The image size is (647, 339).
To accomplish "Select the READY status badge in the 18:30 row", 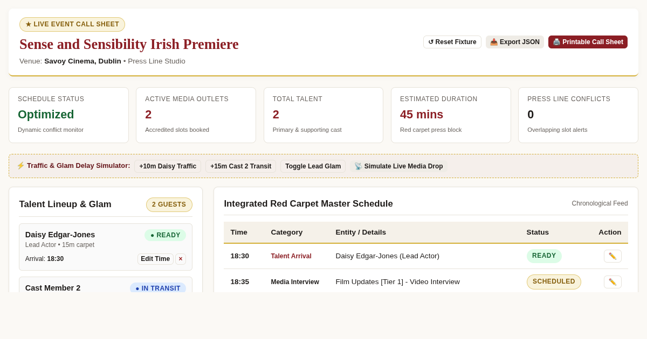I will coord(544,256).
